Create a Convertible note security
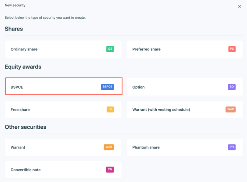The image size is (247, 182). click(x=55, y=170)
